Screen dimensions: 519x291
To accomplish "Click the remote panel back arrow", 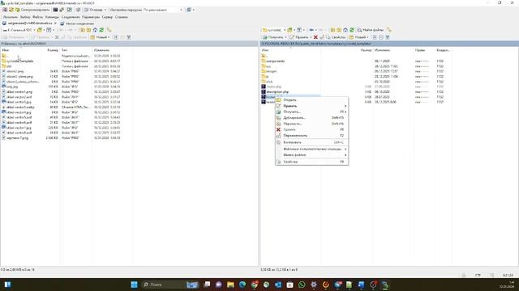I will coord(311,30).
